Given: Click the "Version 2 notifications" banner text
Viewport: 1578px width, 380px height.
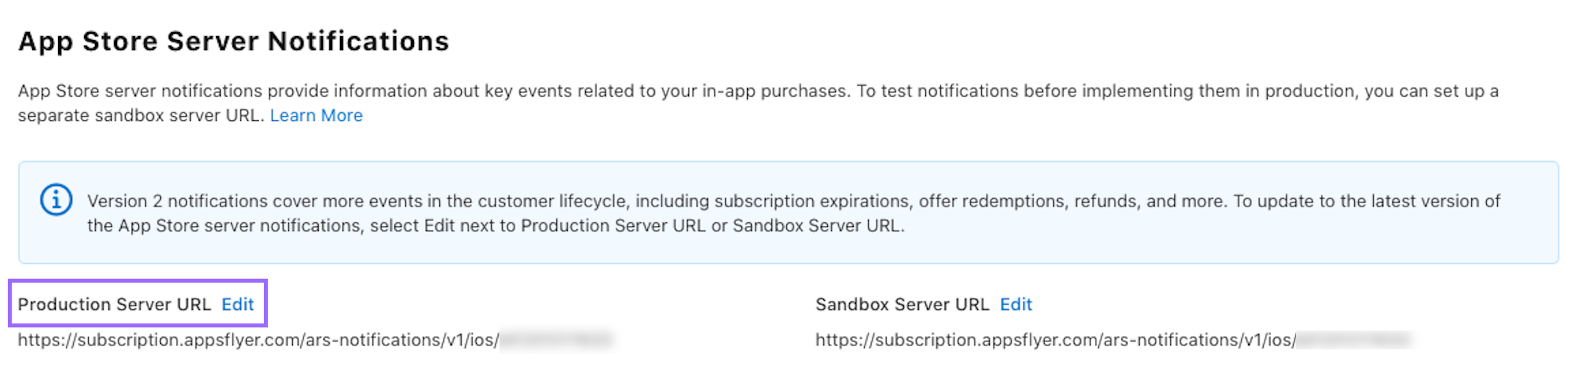Looking at the screenshot, I should click(x=178, y=201).
